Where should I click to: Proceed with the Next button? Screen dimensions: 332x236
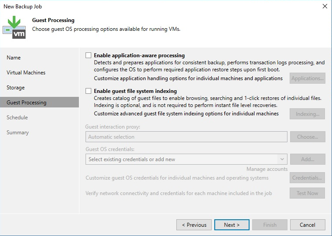pos(232,225)
